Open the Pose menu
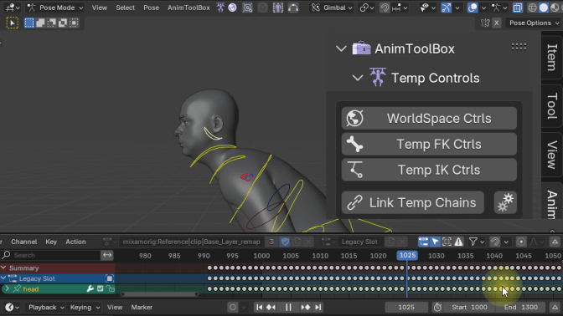Viewport: 563px width, 316px height. pyautogui.click(x=151, y=8)
